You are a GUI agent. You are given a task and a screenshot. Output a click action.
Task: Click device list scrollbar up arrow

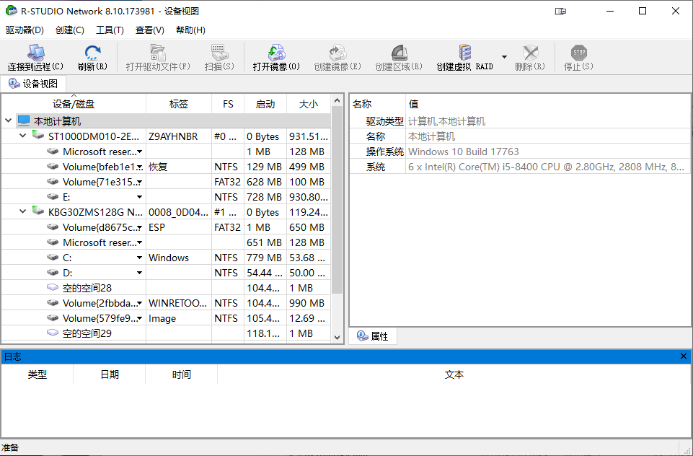click(337, 100)
